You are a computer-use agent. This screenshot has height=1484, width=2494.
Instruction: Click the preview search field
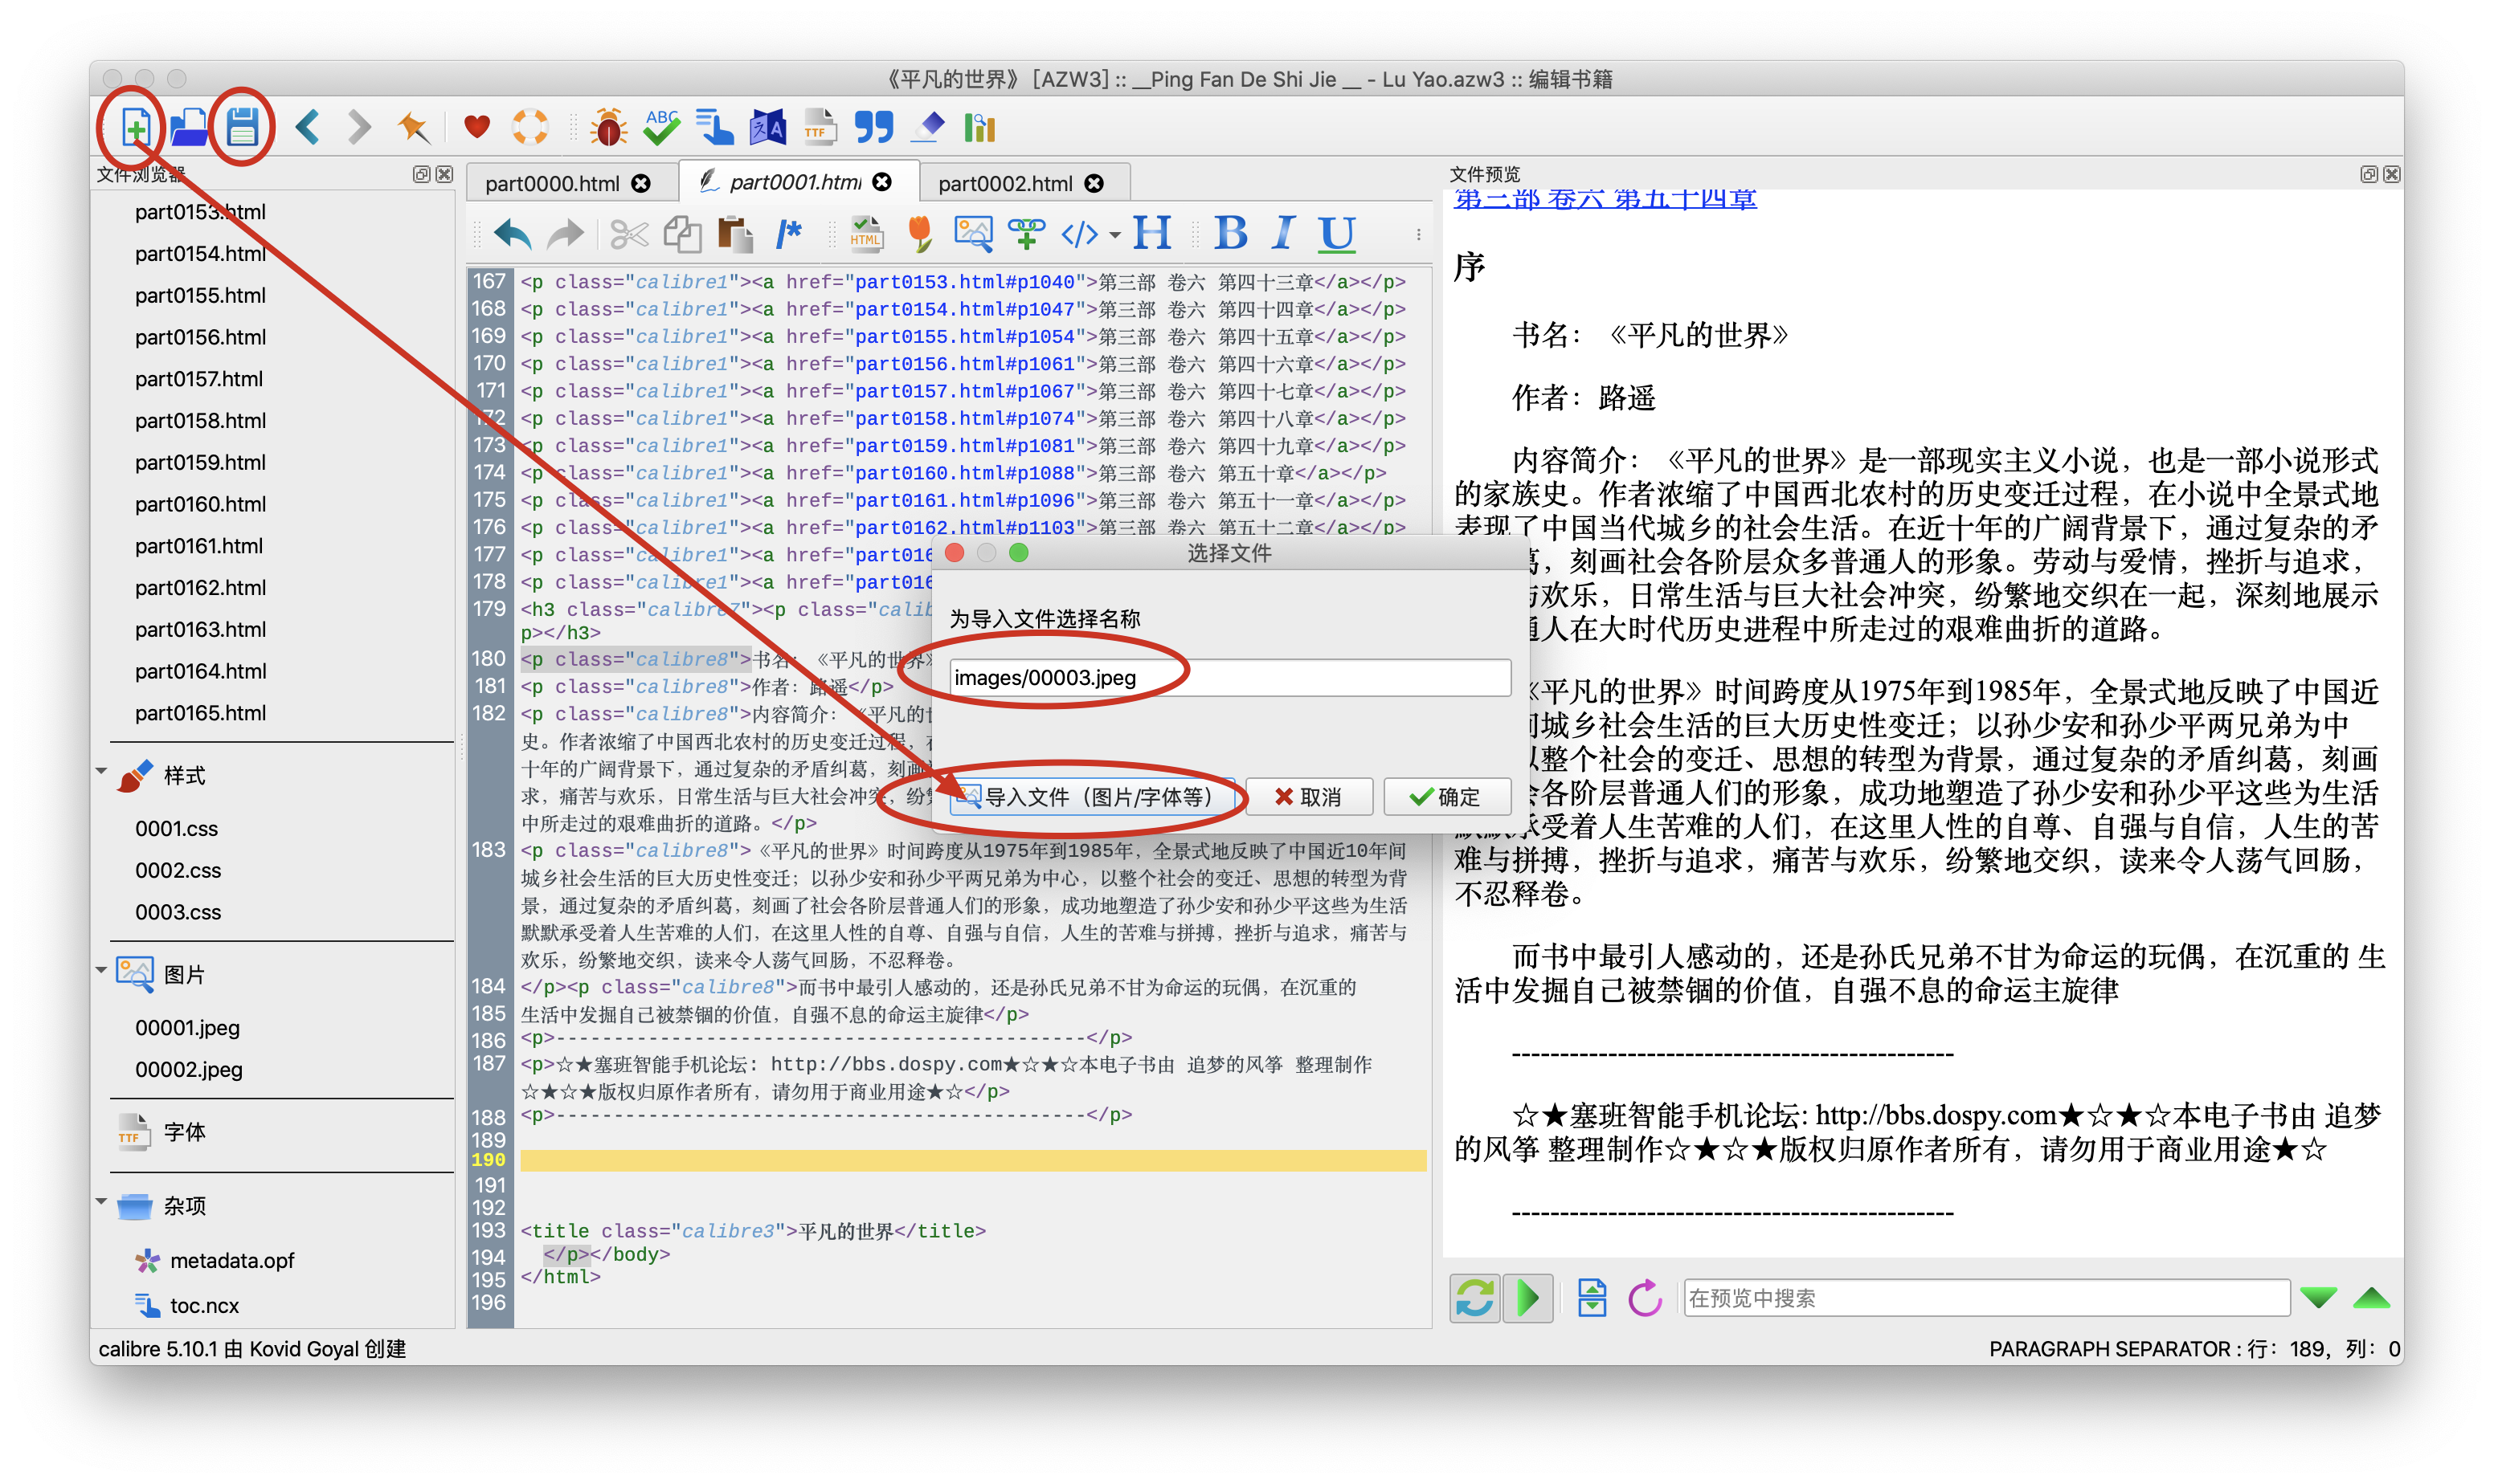(x=1985, y=1298)
